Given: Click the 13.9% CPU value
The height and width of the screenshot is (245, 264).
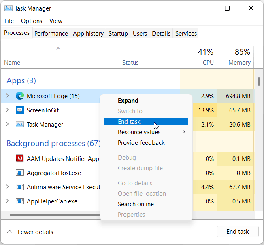Looking at the screenshot, I should [206, 110].
